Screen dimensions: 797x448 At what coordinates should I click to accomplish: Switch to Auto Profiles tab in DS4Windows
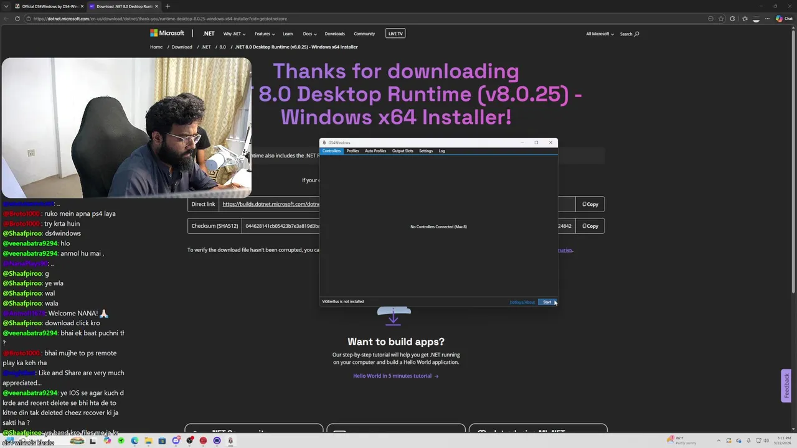pos(375,151)
